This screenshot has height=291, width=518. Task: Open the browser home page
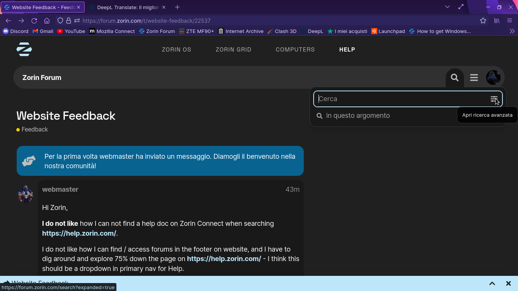coord(47,21)
